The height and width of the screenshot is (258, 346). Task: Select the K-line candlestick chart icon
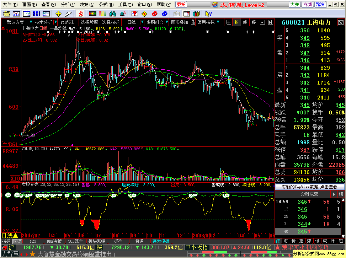26,14
